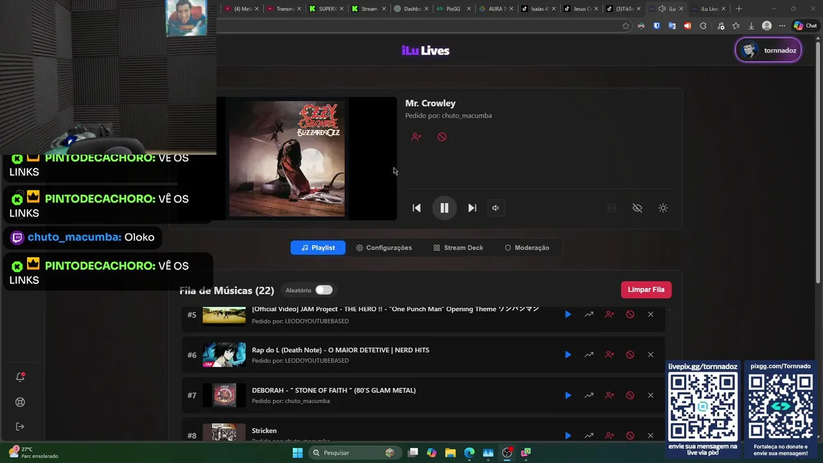Open the Windows Start menu
Image resolution: width=823 pixels, height=463 pixels.
(x=298, y=453)
